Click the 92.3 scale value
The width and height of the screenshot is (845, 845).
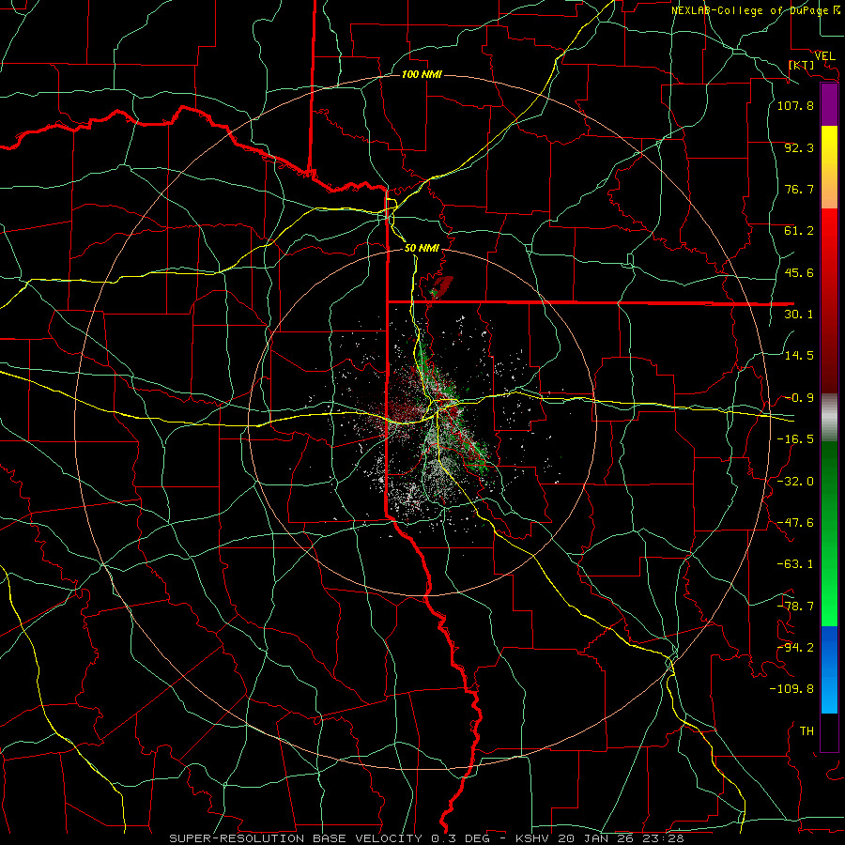pos(799,147)
